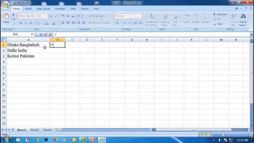Toggle Bold formatting

(x=21, y=23)
